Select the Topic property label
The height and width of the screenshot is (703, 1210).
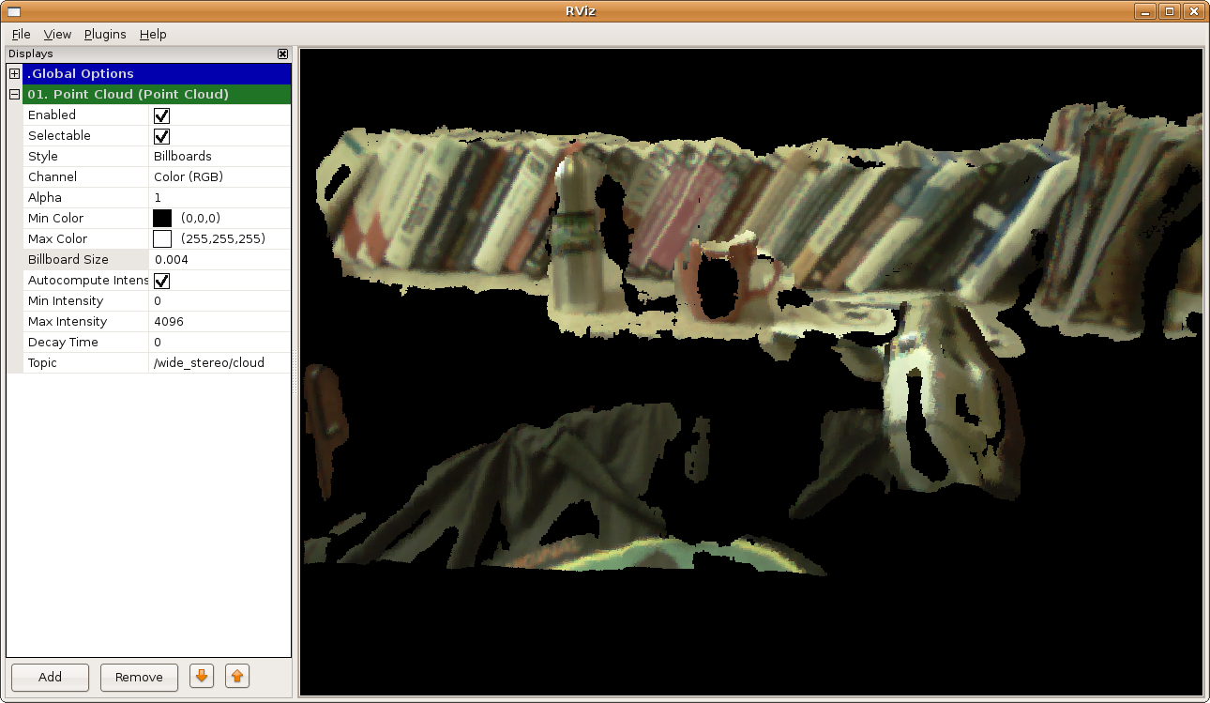[x=42, y=362]
